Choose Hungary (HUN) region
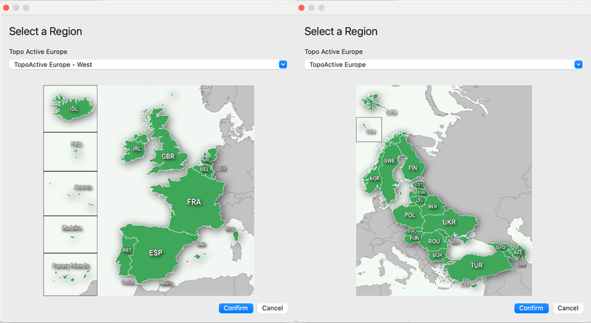Viewport: 591px width, 323px height. (x=414, y=238)
